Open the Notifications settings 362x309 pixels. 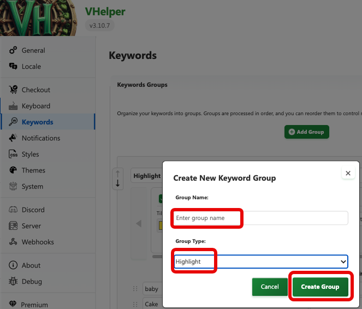[40, 138]
